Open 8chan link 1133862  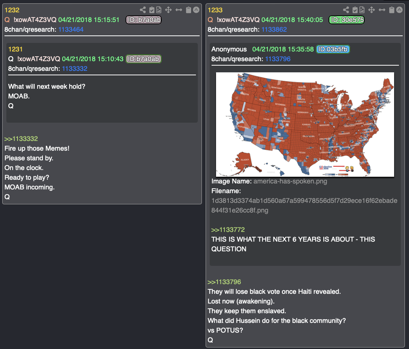click(x=274, y=29)
